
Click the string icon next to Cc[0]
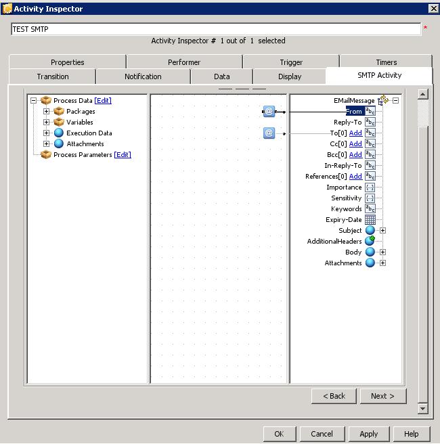pos(370,144)
